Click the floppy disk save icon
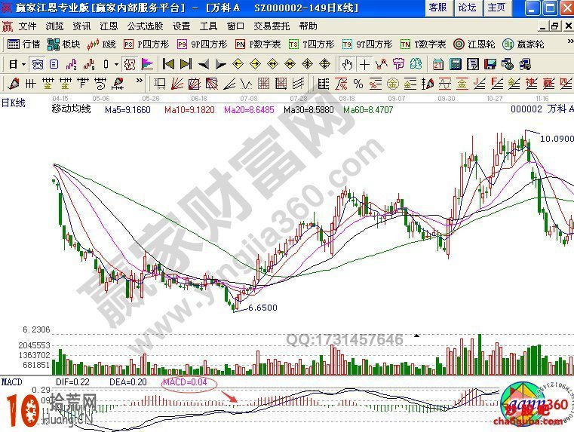The height and width of the screenshot is (432, 574). tap(490, 64)
